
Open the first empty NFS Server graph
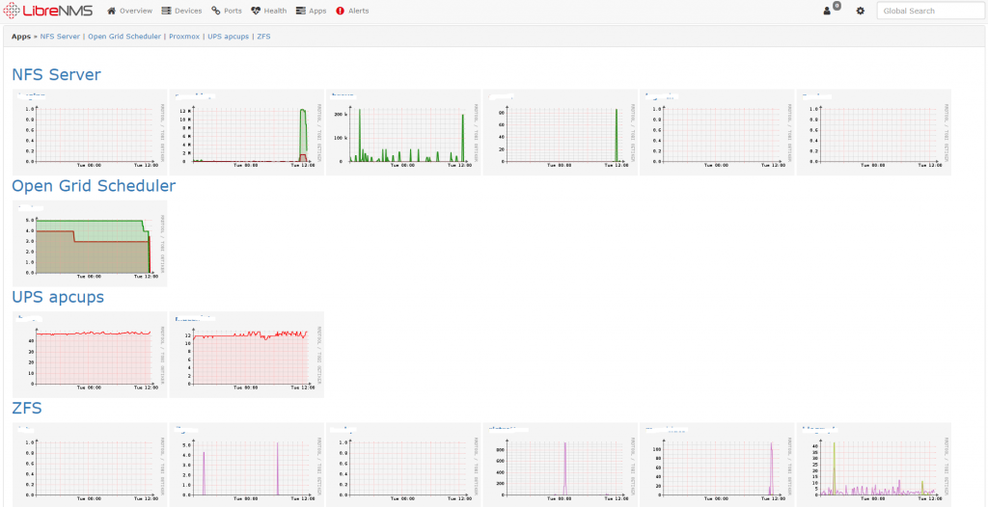pos(90,132)
